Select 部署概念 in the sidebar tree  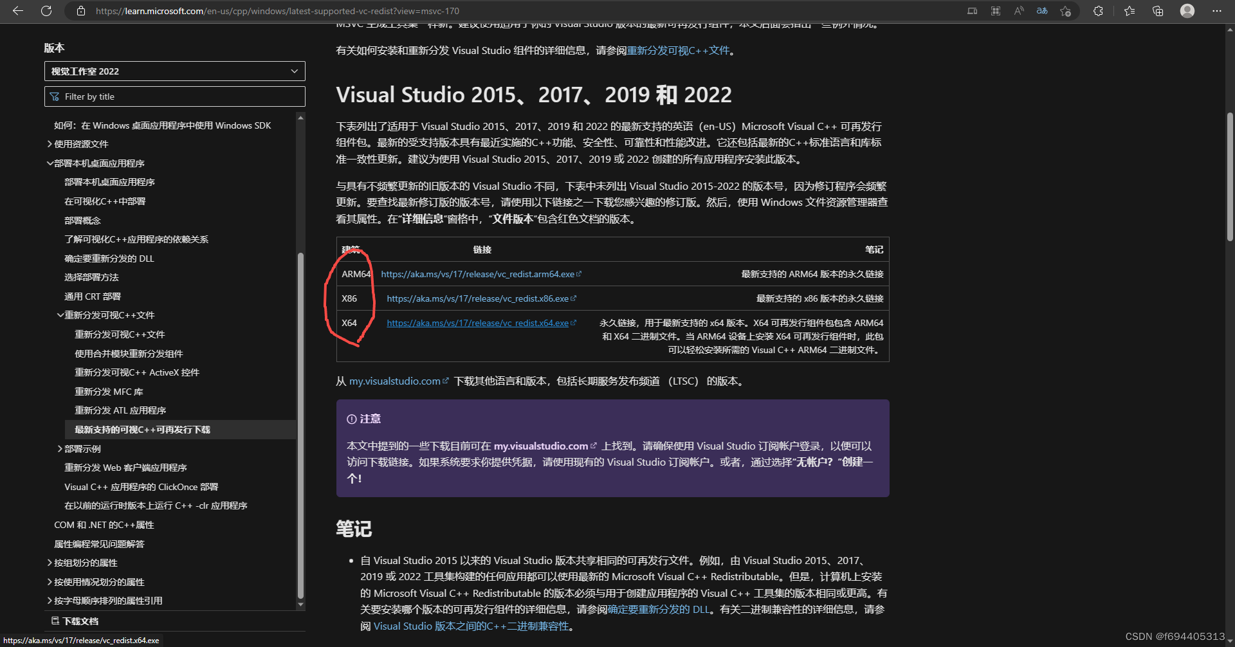(82, 221)
